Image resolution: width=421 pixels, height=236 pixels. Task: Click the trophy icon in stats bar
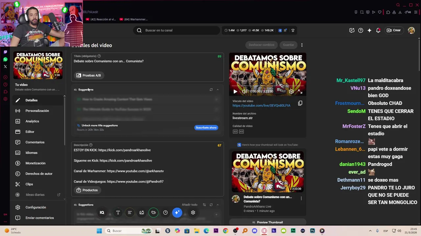click(293, 30)
